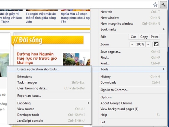Select Clear browsing data...
This screenshot has width=169, height=127.
tap(49, 88)
